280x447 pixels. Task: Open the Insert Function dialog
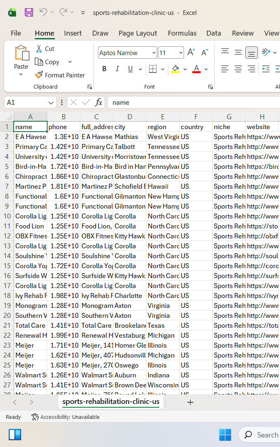(x=98, y=102)
